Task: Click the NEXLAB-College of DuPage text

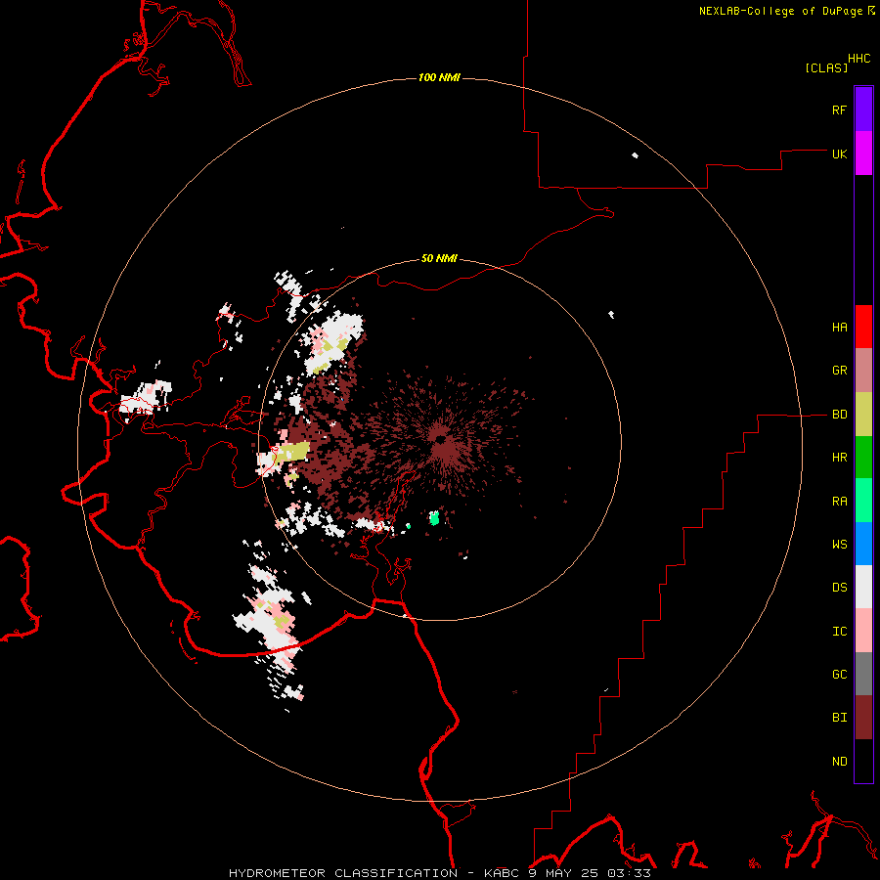Action: point(780,11)
